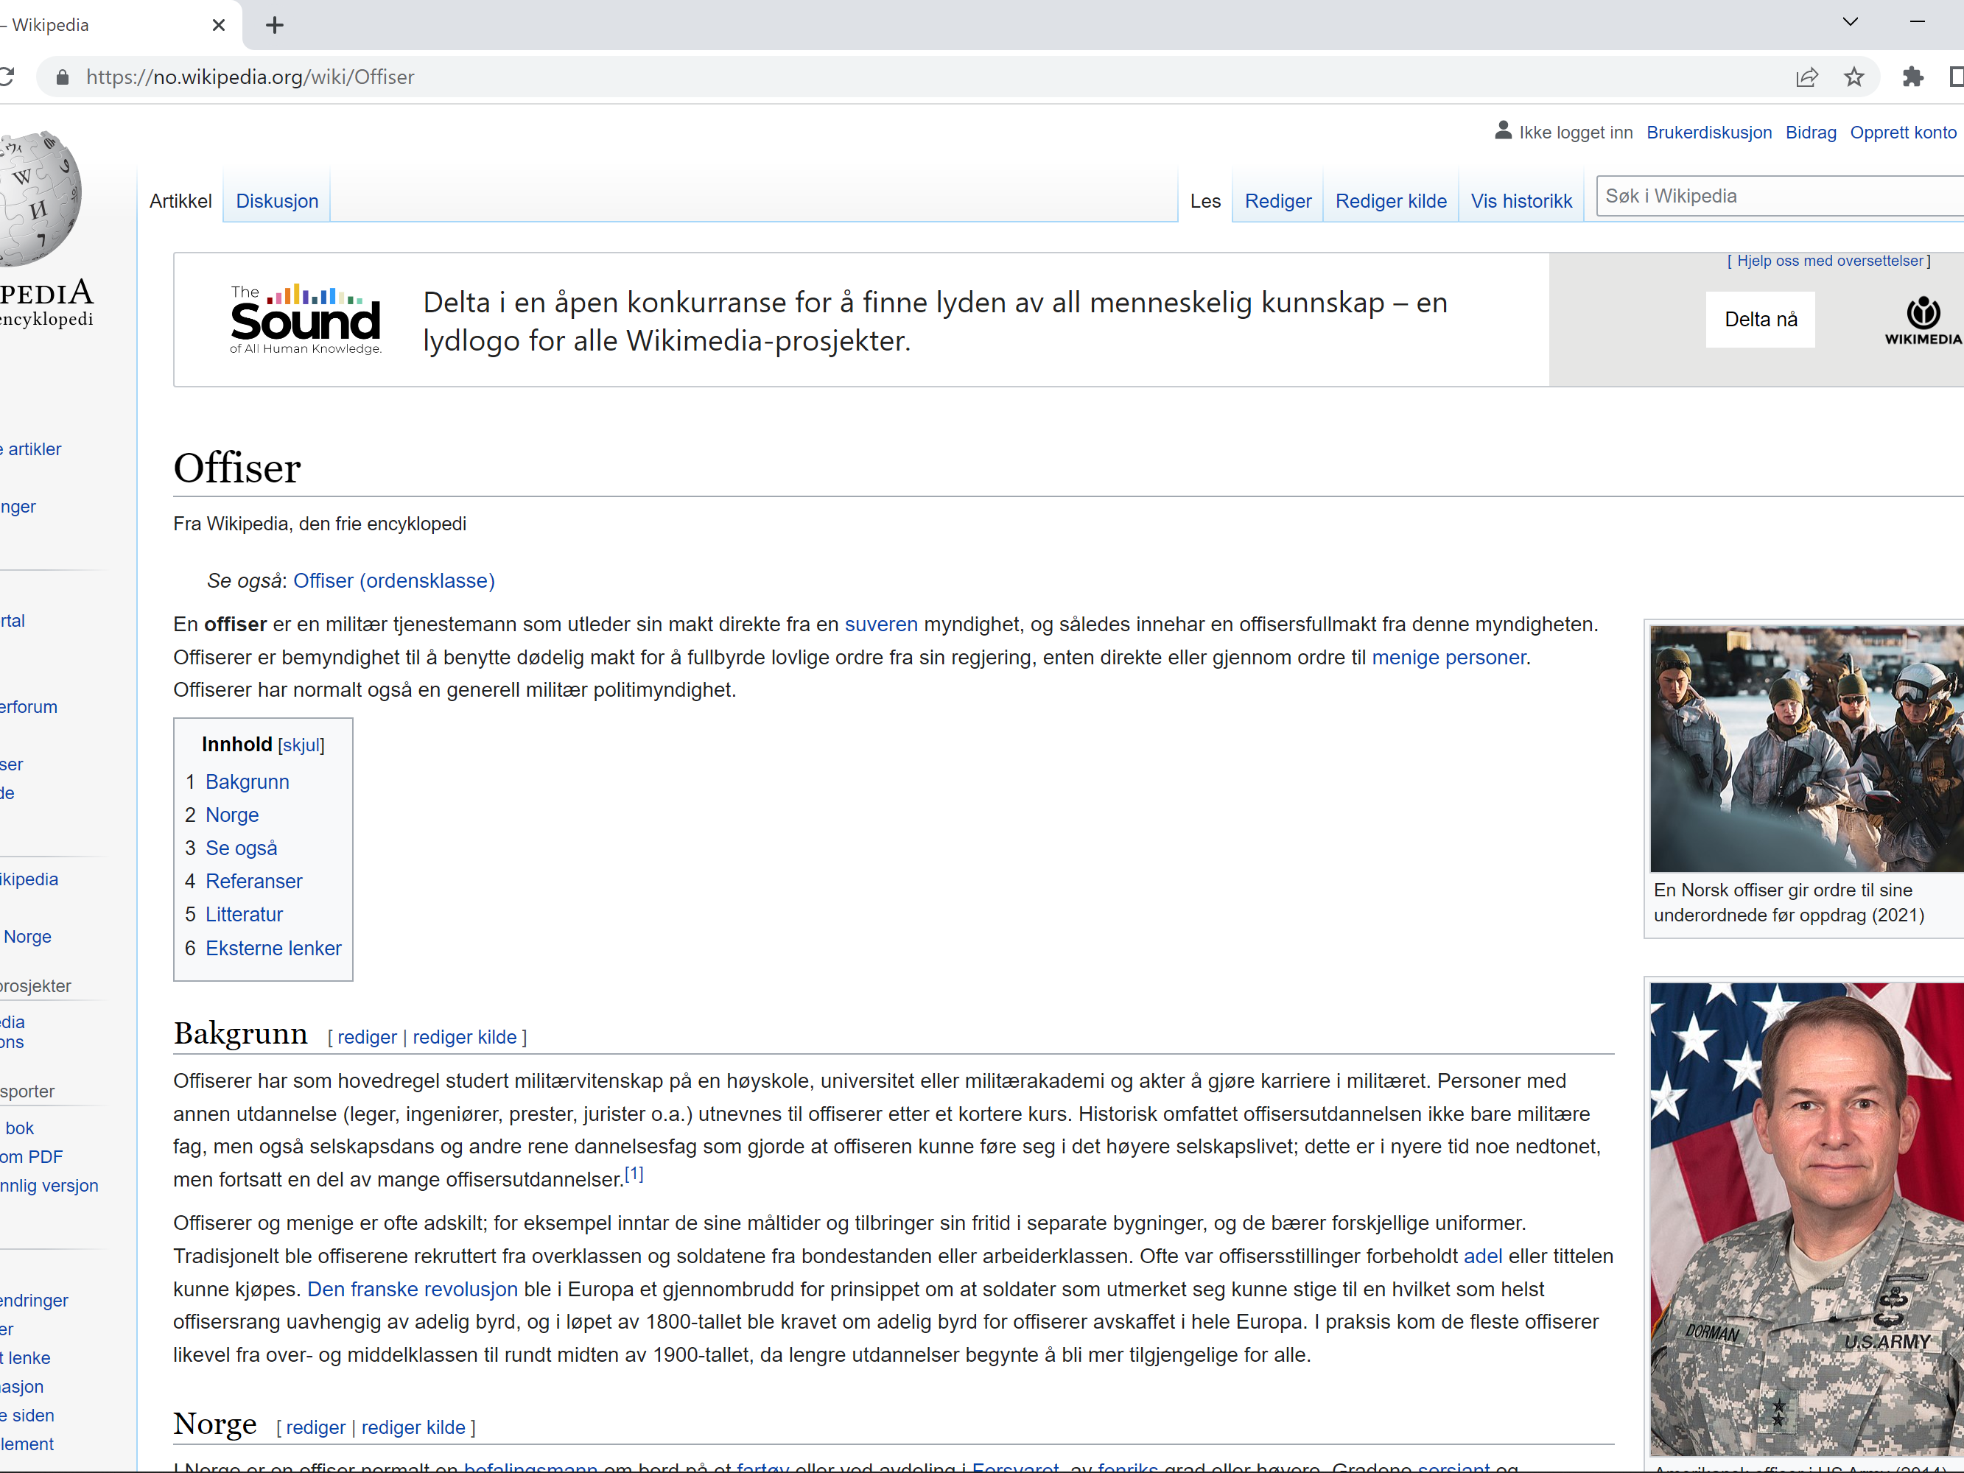
Task: Click the Delta nå button
Action: pyautogui.click(x=1760, y=320)
